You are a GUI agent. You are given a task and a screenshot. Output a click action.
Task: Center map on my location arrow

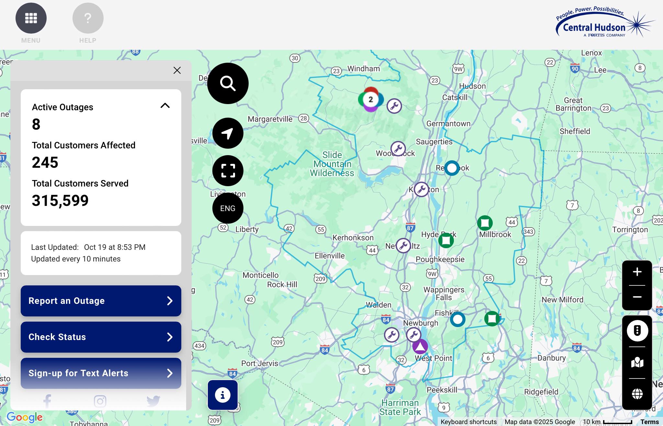(228, 133)
